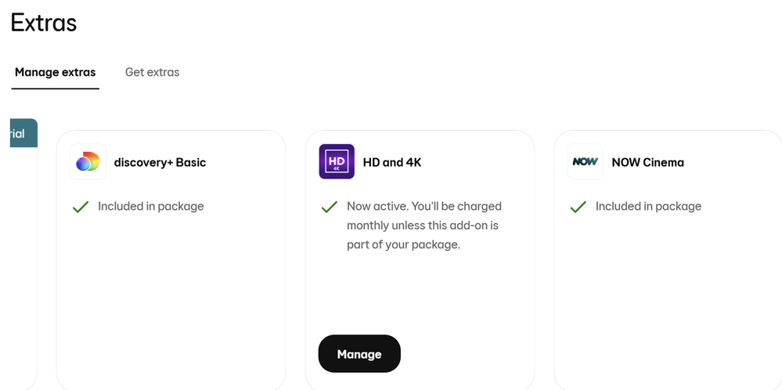
Task: Click the 'Now active' charge notice text
Action: click(424, 226)
